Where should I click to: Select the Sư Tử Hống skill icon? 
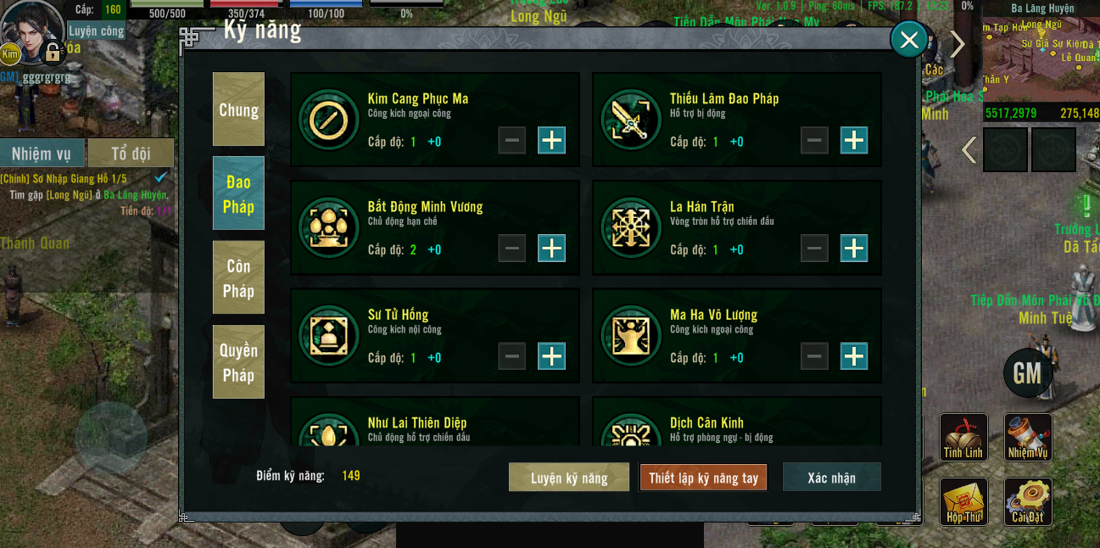(x=329, y=335)
